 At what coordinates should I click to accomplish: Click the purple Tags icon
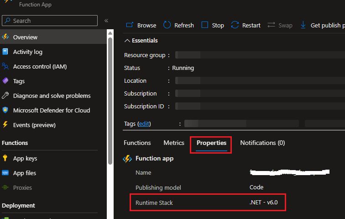(5, 81)
